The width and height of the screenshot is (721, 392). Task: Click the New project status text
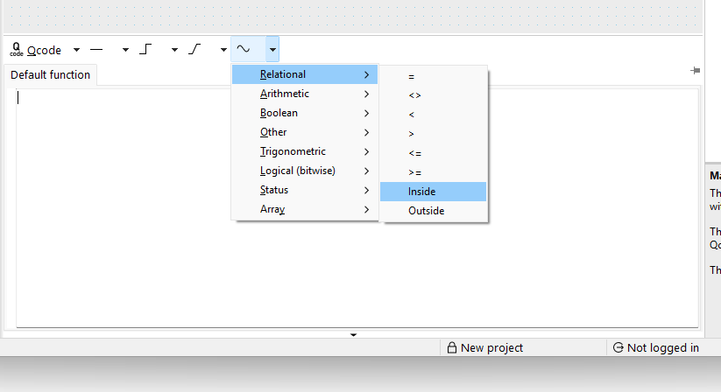tap(491, 348)
